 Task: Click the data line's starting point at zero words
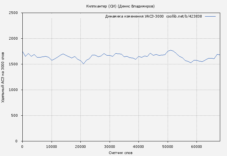(x=22, y=51)
